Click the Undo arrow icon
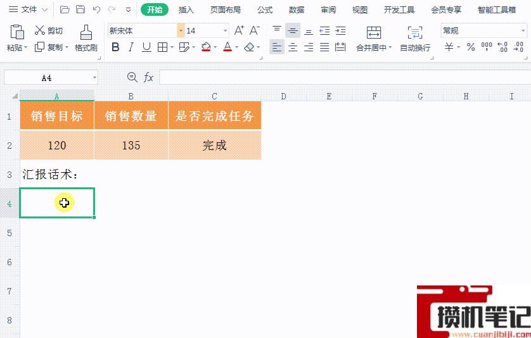The width and height of the screenshot is (531, 338). point(96,9)
